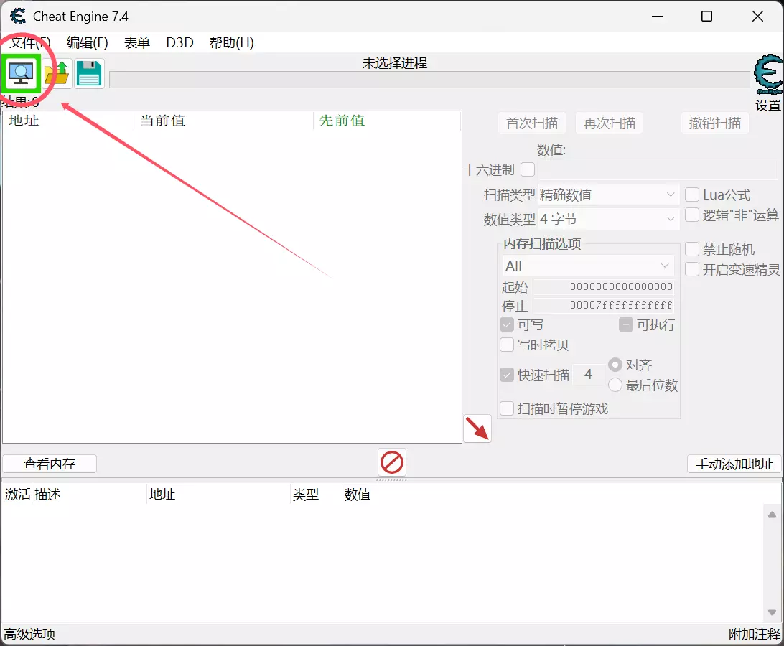Viewport: 784px width, 646px height.
Task: Click the 激活 column header
Action: (x=17, y=495)
